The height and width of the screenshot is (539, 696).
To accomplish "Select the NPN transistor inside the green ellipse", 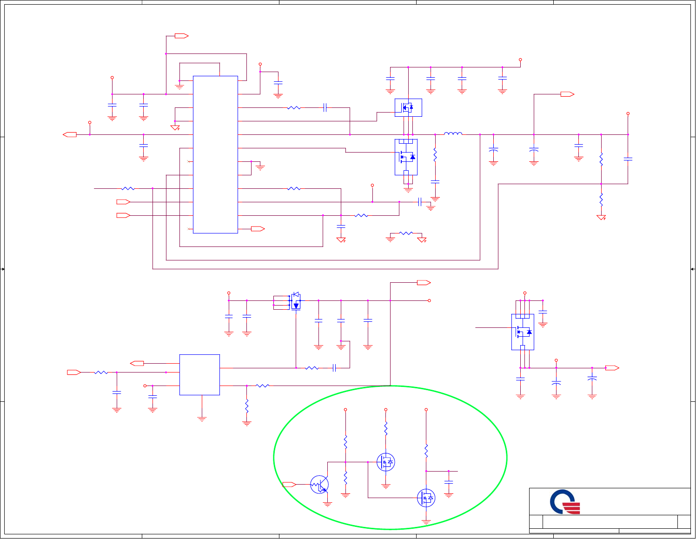I will point(319,485).
